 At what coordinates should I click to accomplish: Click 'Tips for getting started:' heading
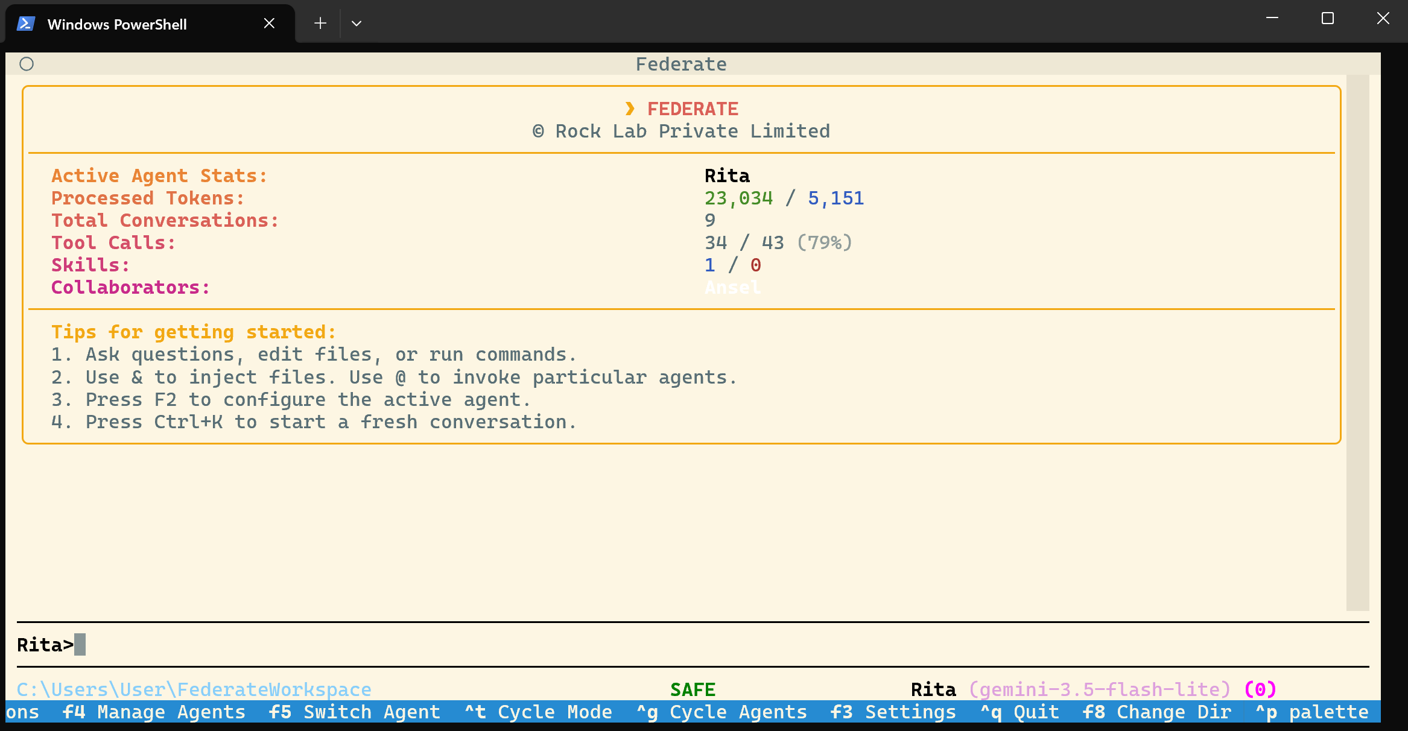click(x=194, y=332)
